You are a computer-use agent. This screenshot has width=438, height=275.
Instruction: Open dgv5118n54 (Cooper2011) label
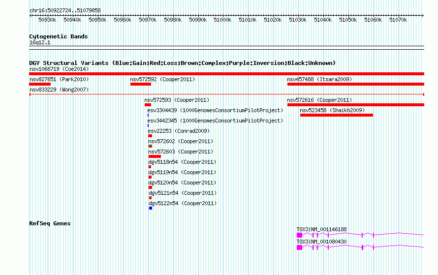click(x=183, y=162)
